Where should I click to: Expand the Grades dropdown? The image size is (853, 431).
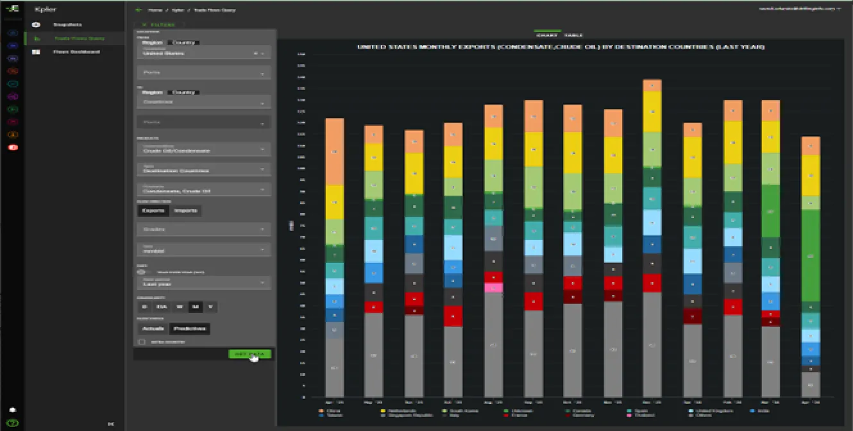[x=203, y=229]
